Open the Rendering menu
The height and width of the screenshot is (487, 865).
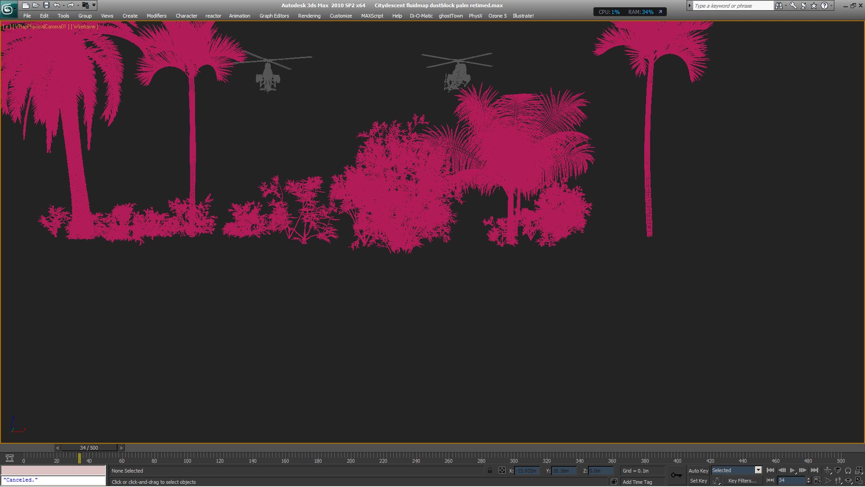coord(309,16)
